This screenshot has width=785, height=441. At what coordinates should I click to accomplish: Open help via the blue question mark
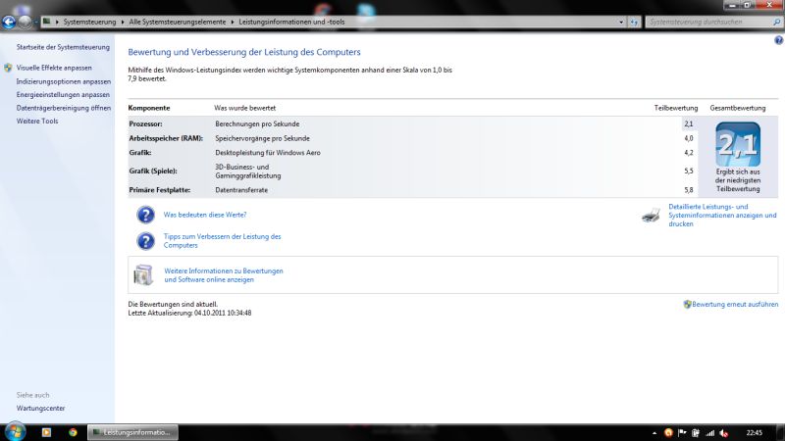click(x=778, y=40)
